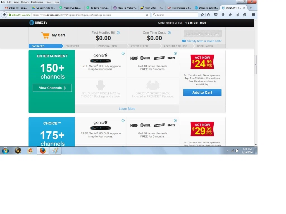Switch to the Gmail Inbox tab
The image size is (286, 214).
(16, 8)
